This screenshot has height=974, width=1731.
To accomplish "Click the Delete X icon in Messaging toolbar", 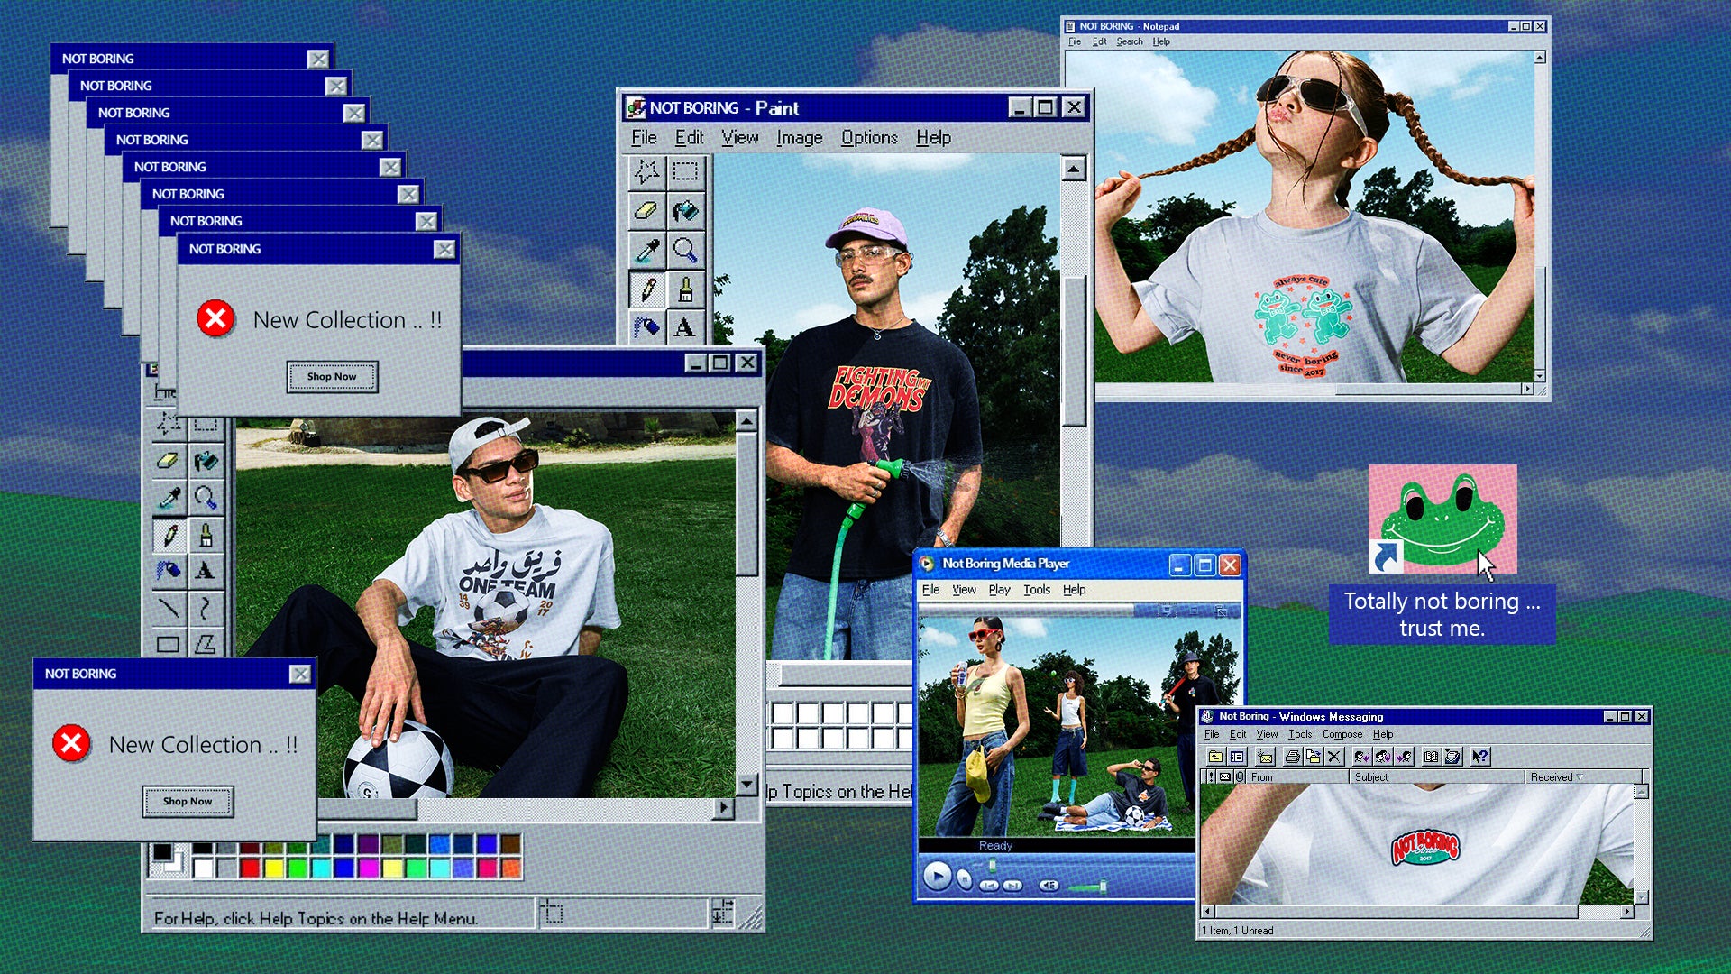I will (x=1334, y=757).
